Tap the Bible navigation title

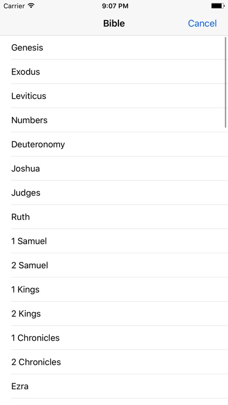point(114,23)
